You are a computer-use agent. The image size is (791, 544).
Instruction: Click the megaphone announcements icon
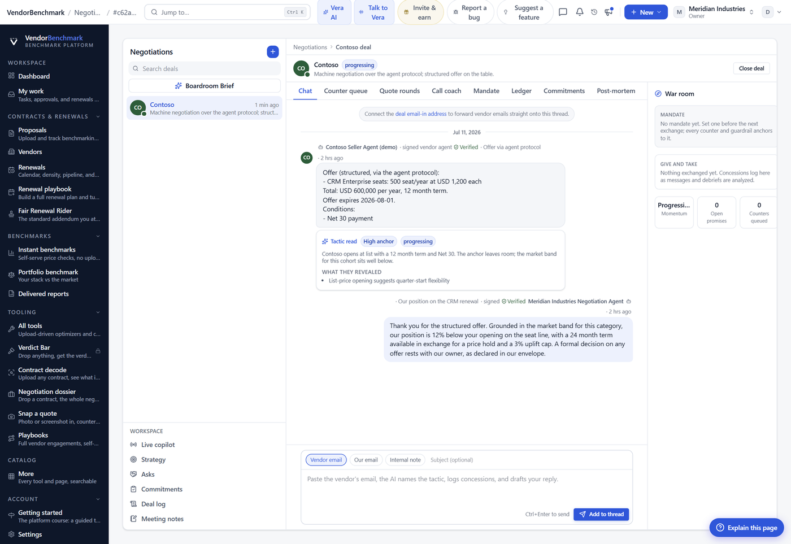point(609,12)
